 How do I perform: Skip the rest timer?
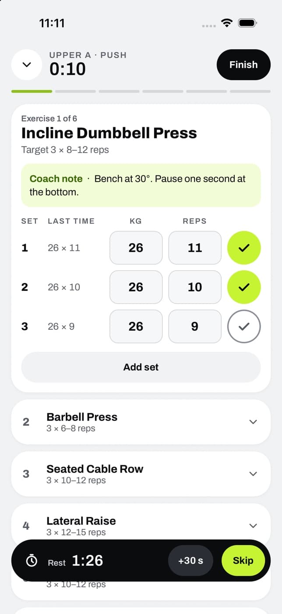pyautogui.click(x=243, y=560)
